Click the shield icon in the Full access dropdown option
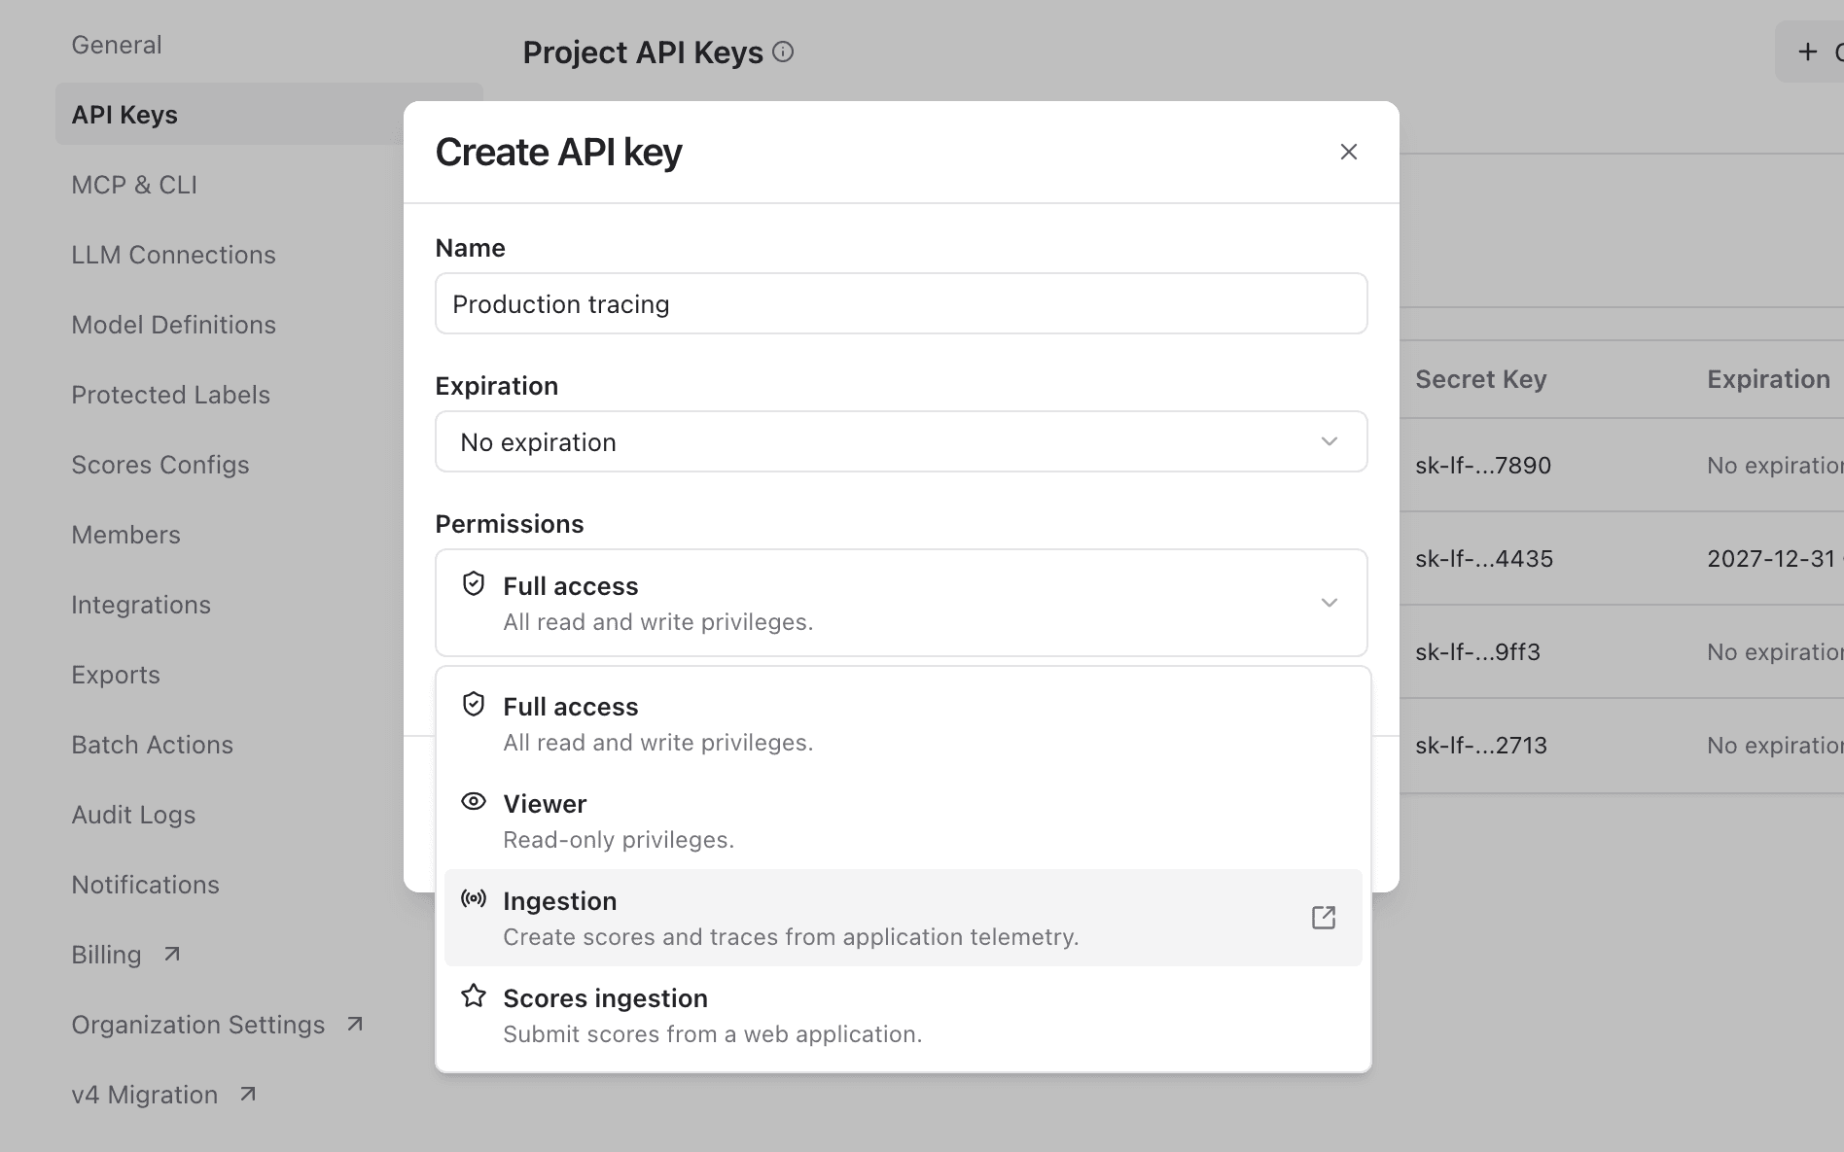Screen dimensions: 1844x1152 (x=474, y=705)
